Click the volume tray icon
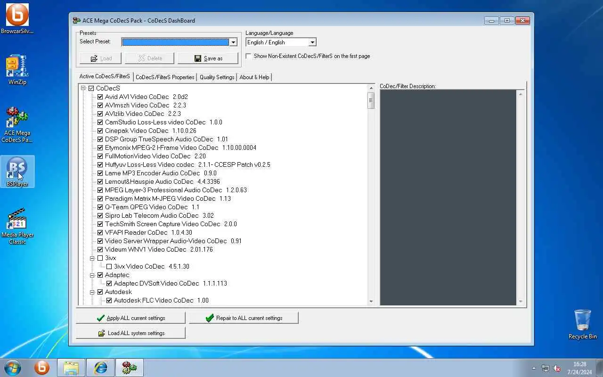The image size is (603, 377). (556, 368)
